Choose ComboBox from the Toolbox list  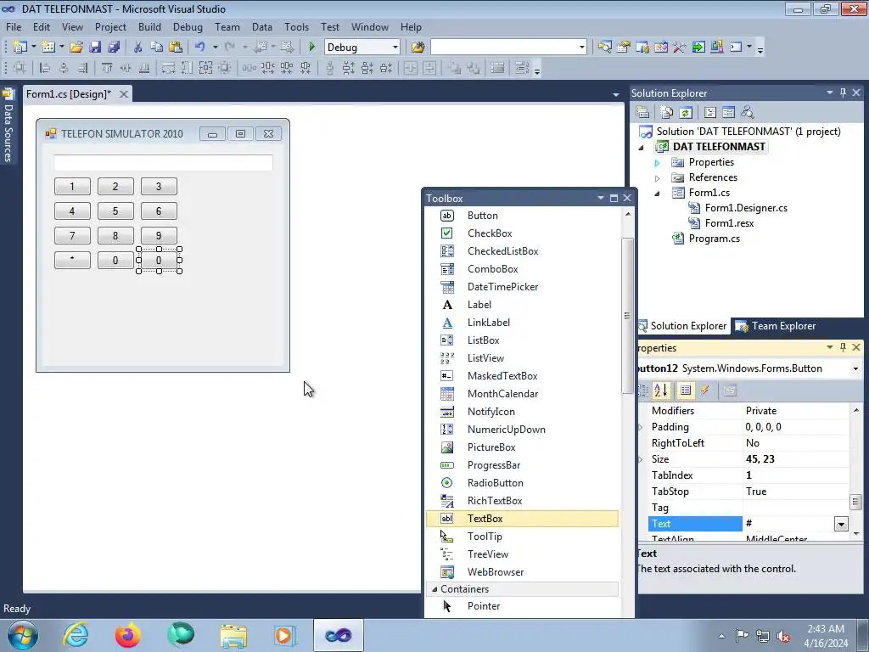522,269
